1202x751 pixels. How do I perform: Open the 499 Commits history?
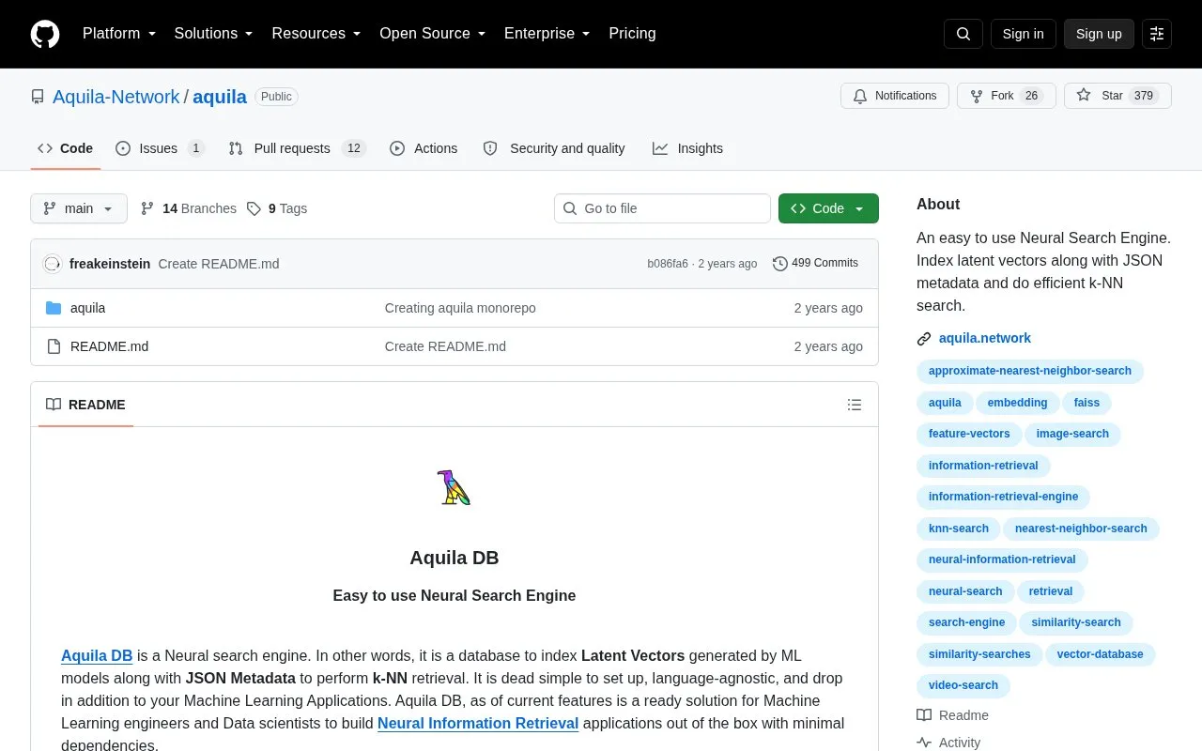(x=815, y=263)
